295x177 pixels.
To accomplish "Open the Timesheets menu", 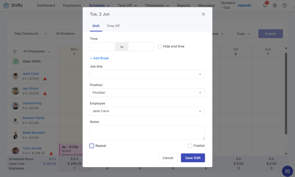I will [x=157, y=5].
